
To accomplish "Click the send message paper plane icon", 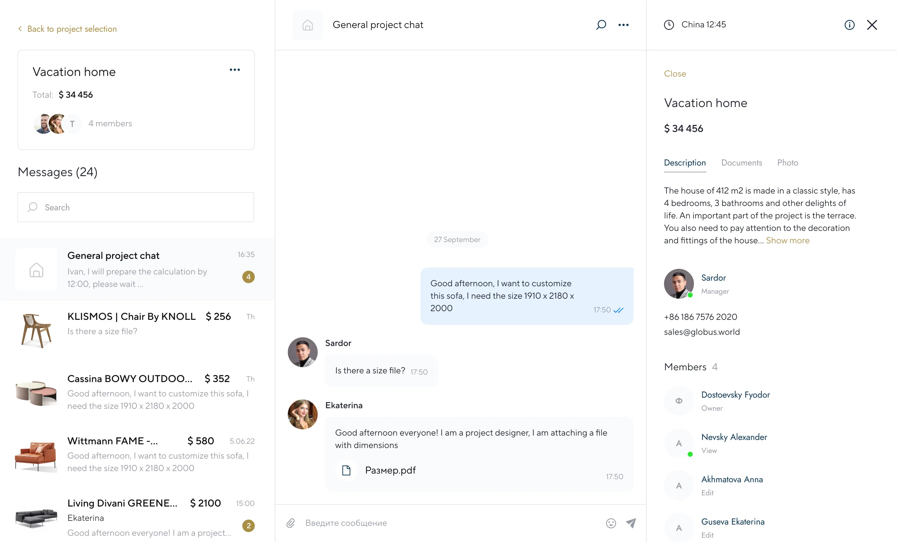I will [631, 523].
